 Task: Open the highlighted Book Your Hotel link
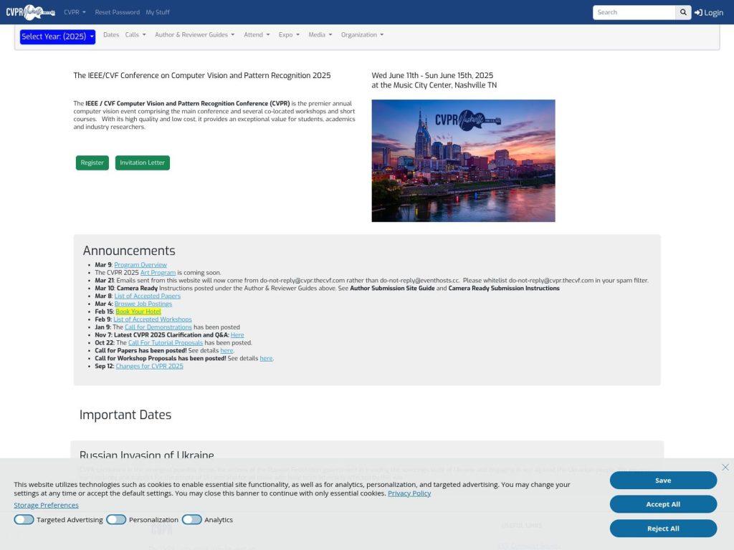click(x=138, y=312)
